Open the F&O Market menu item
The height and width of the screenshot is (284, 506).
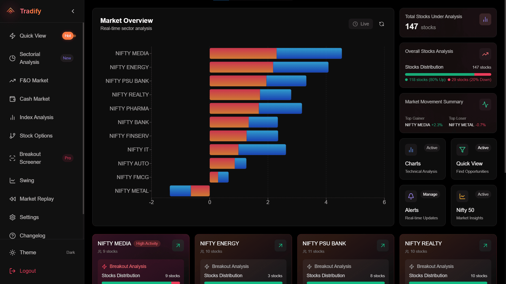34,80
